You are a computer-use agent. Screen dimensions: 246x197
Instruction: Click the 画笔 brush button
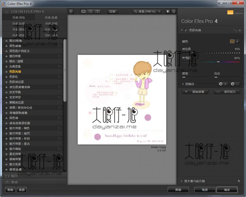(x=178, y=190)
